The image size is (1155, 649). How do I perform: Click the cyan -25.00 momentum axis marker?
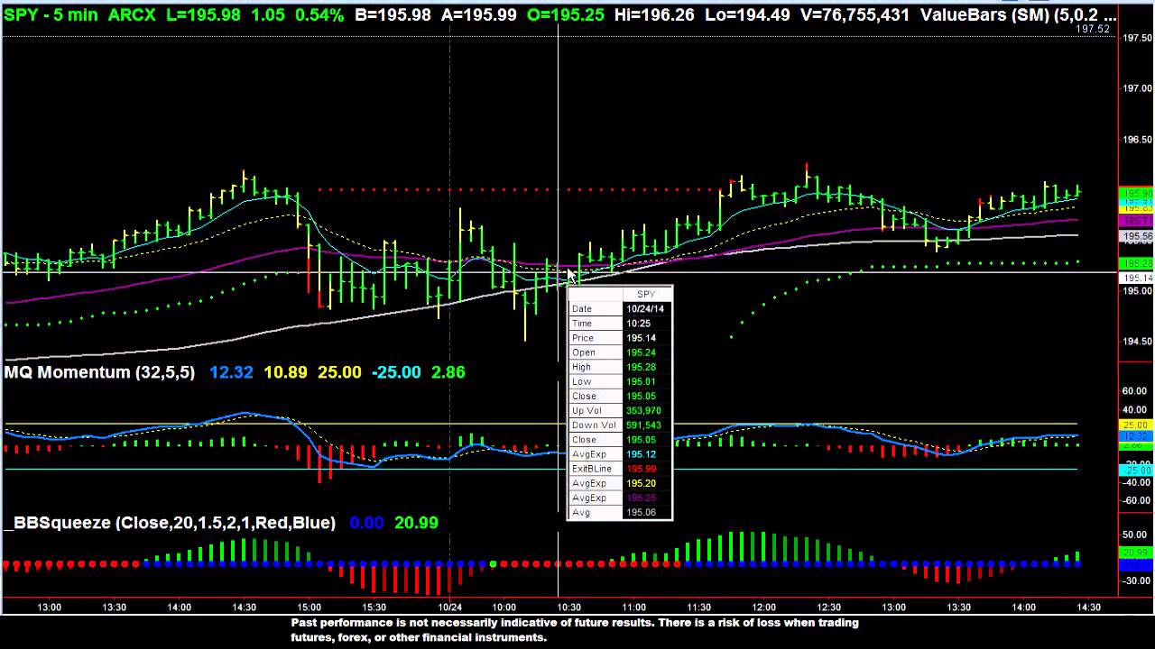tap(1136, 470)
